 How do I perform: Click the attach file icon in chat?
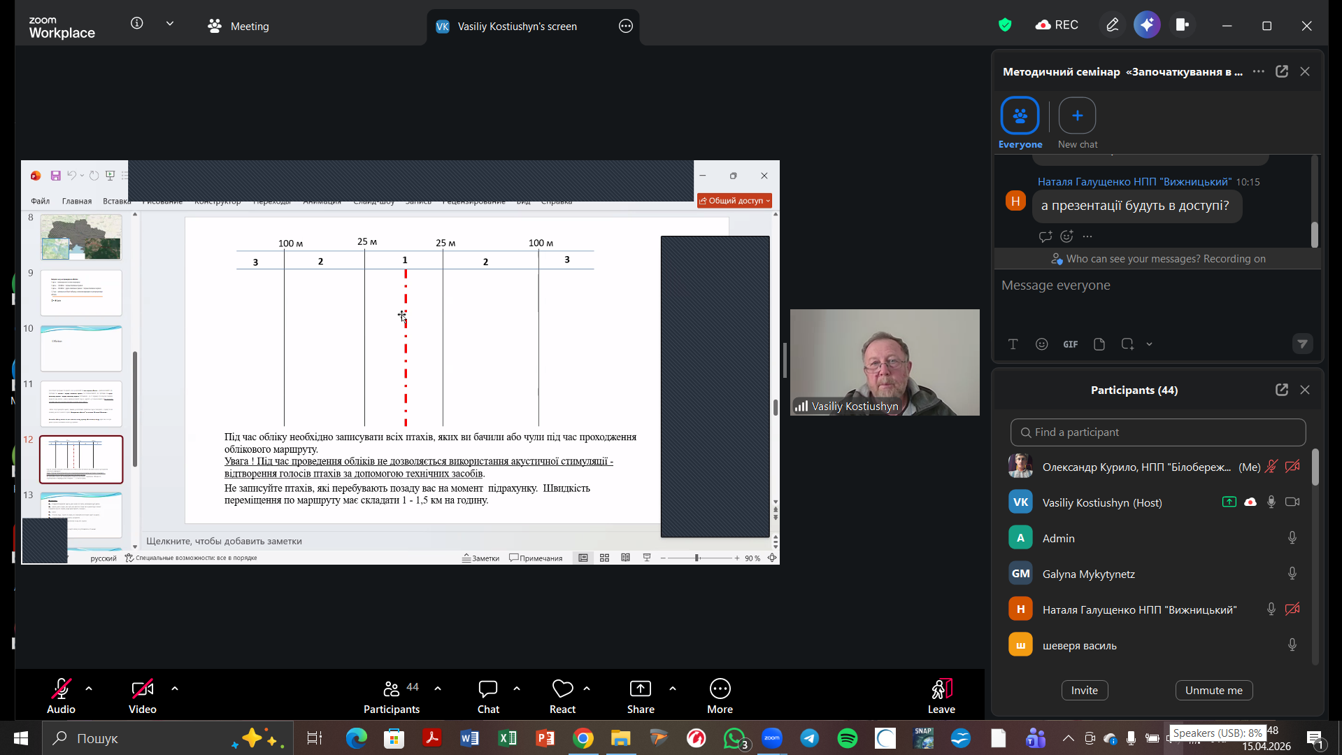click(x=1099, y=344)
